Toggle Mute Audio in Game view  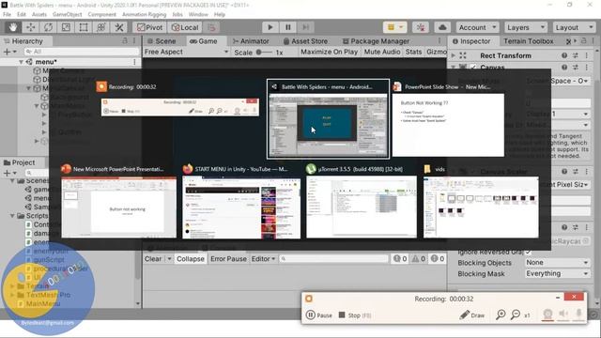coord(382,52)
